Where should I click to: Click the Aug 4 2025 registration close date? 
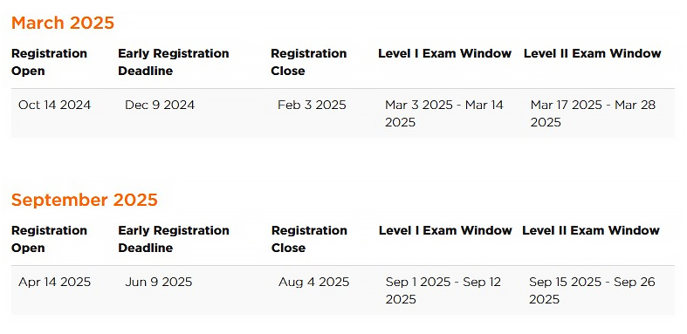(313, 282)
